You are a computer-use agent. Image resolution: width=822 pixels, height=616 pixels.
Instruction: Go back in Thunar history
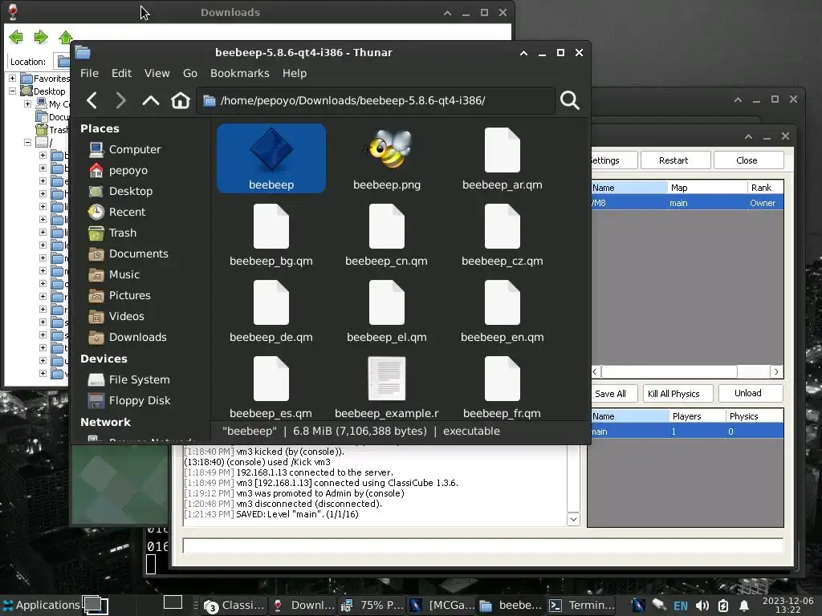click(92, 100)
